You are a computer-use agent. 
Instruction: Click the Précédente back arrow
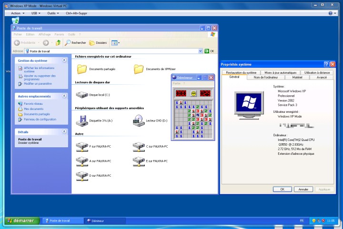point(17,43)
